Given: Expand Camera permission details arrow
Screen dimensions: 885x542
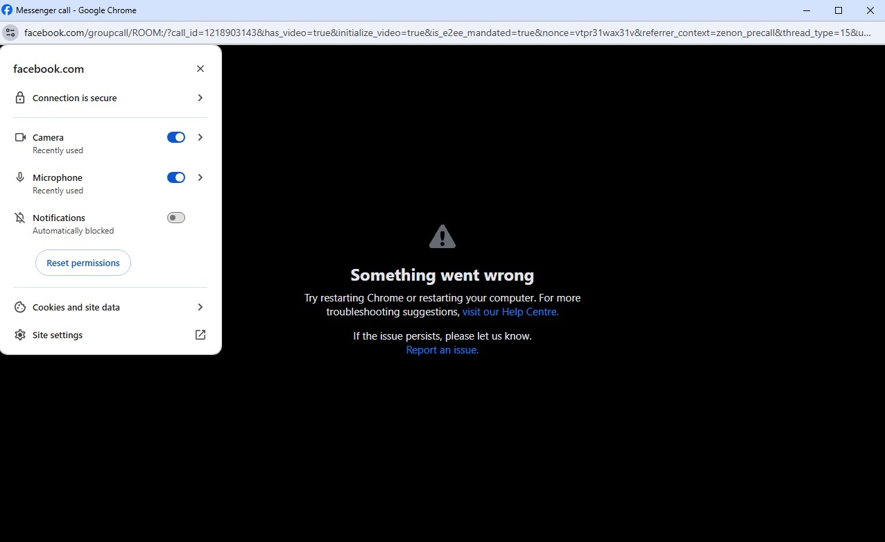Looking at the screenshot, I should coord(200,137).
